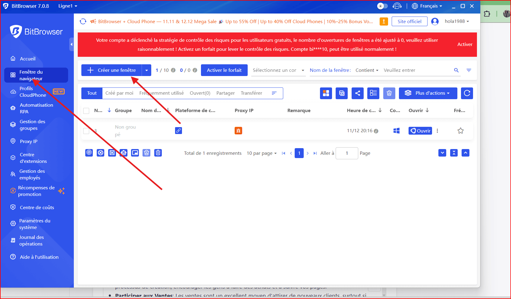The width and height of the screenshot is (511, 299).
Task: Click the orange upgrade arrow icon
Action: 384,21
